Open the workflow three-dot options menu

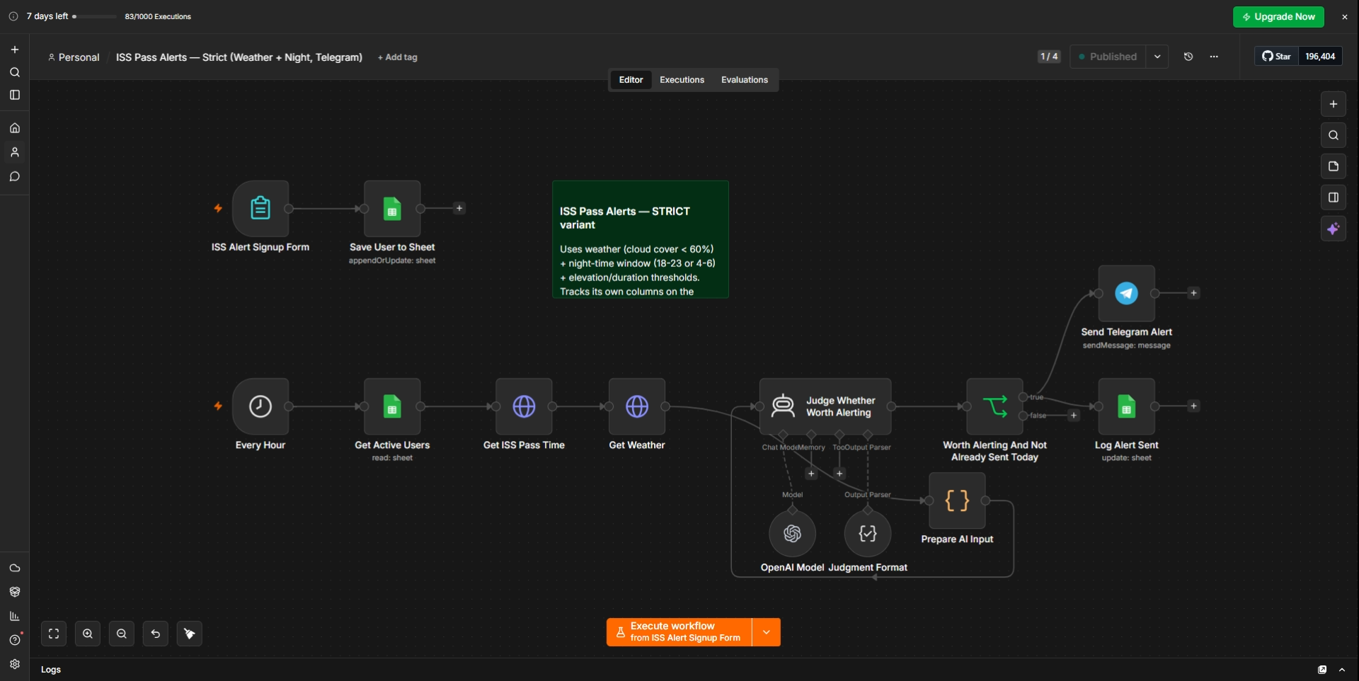click(x=1214, y=57)
